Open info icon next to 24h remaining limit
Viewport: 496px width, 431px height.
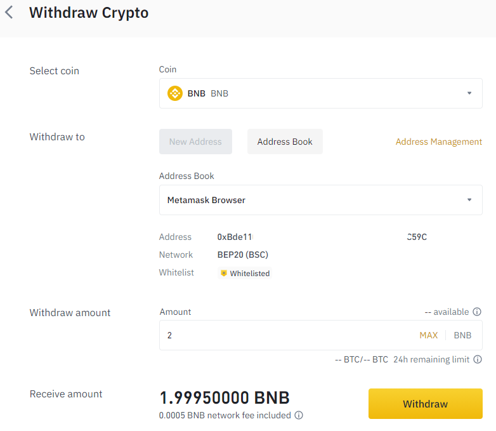click(478, 359)
